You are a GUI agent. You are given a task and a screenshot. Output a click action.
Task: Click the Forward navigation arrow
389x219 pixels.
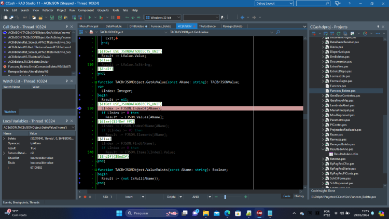(x=254, y=17)
